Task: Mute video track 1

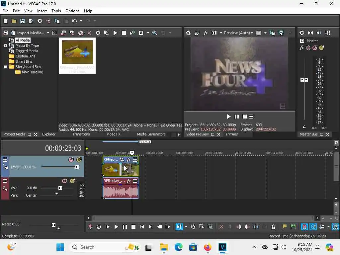Action: (x=71, y=160)
